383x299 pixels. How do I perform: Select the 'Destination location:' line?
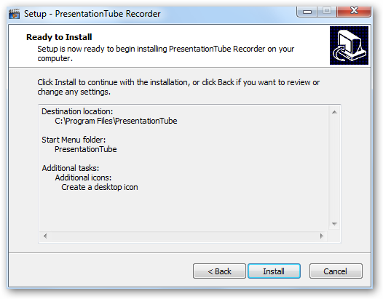coord(77,111)
